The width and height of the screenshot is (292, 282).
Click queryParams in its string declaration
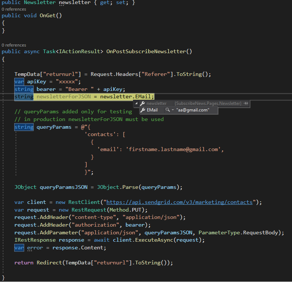pos(54,127)
